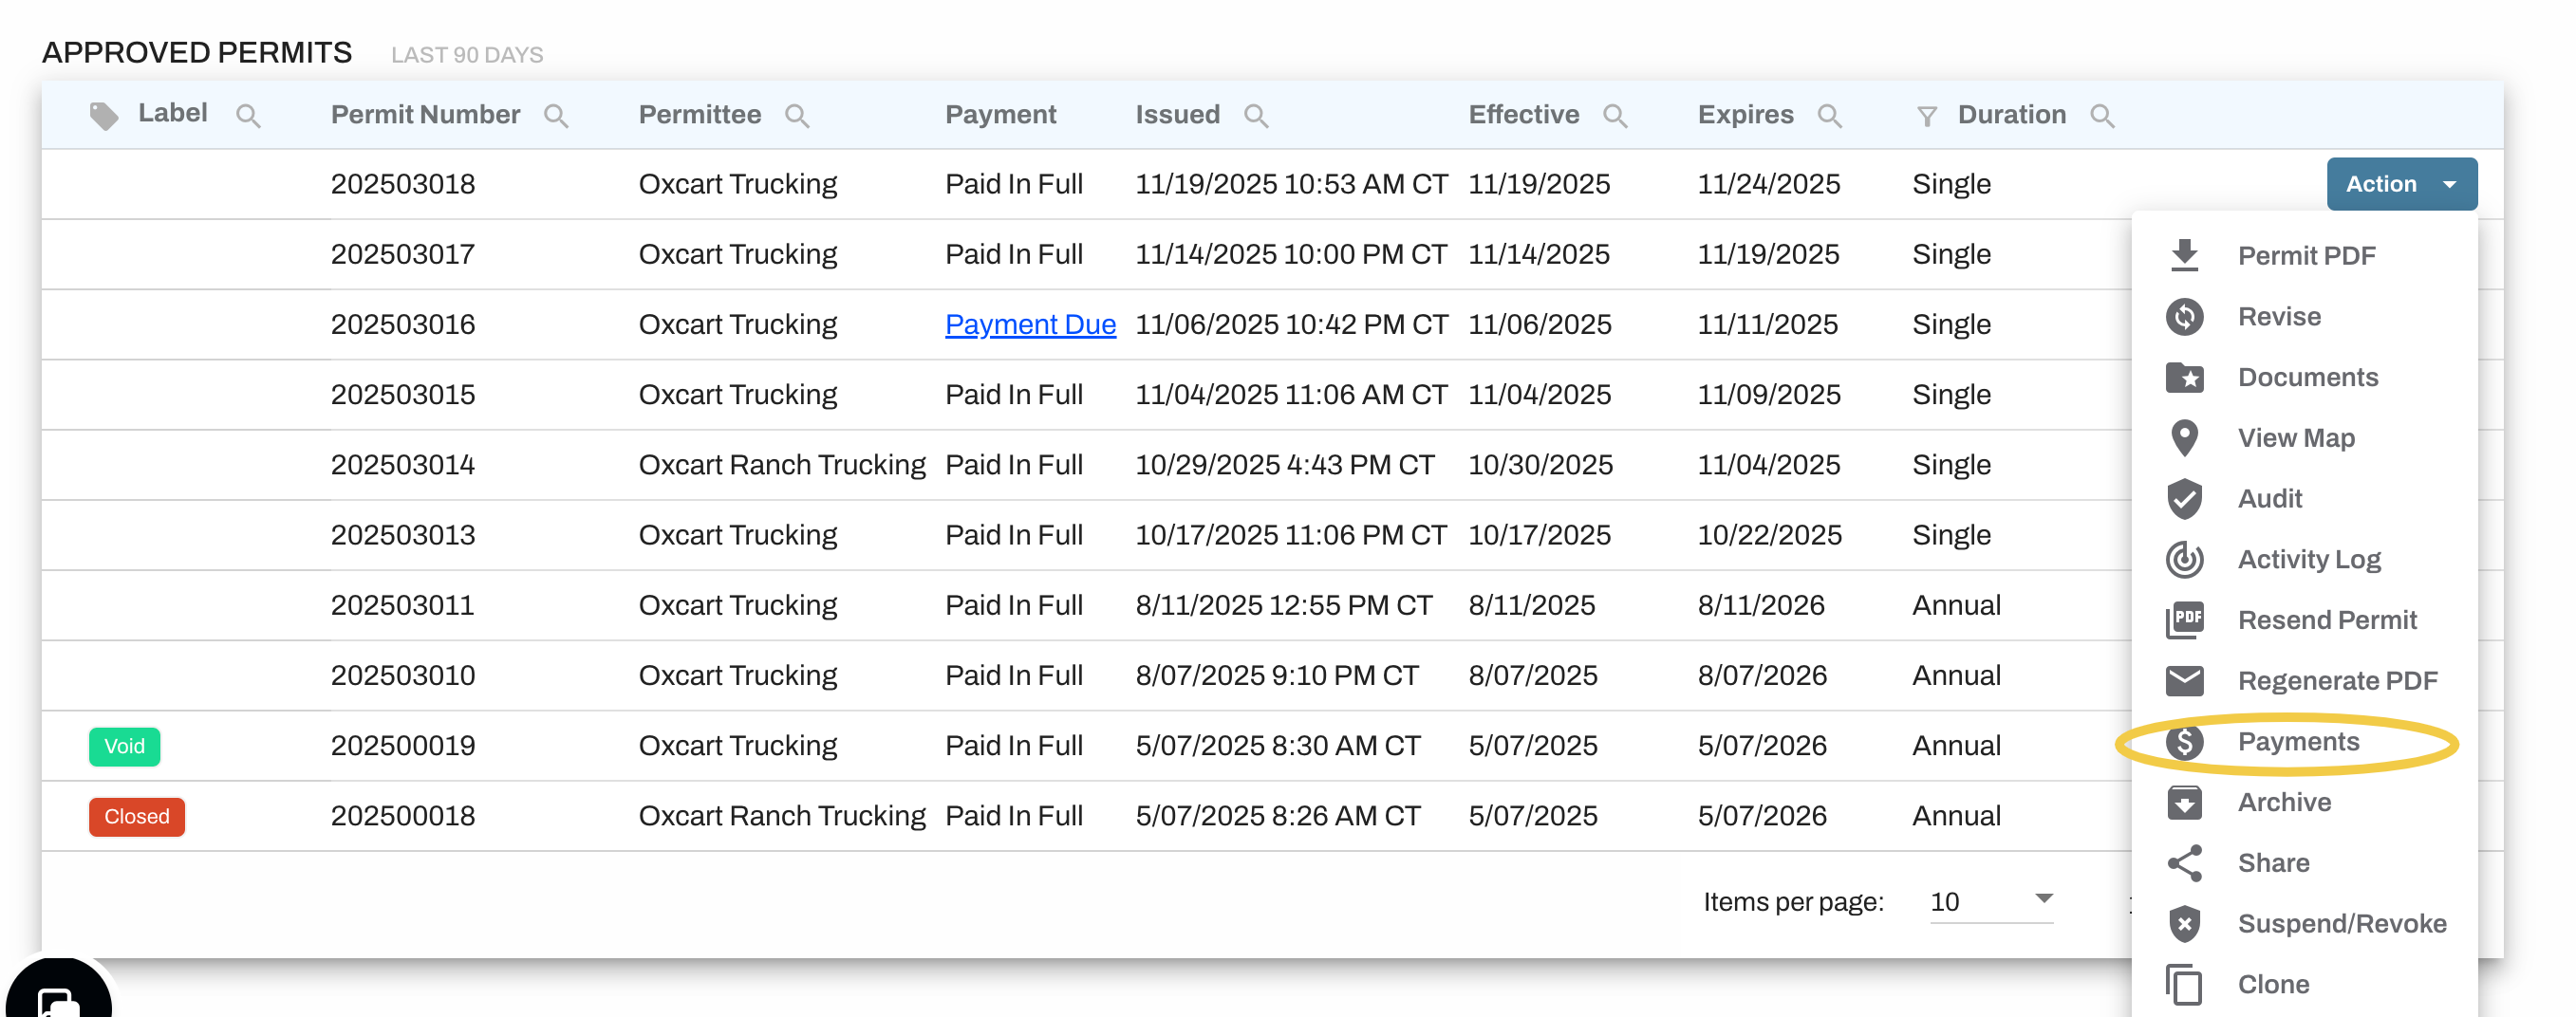Click permit number 202500019
This screenshot has width=2576, height=1017.
(403, 745)
